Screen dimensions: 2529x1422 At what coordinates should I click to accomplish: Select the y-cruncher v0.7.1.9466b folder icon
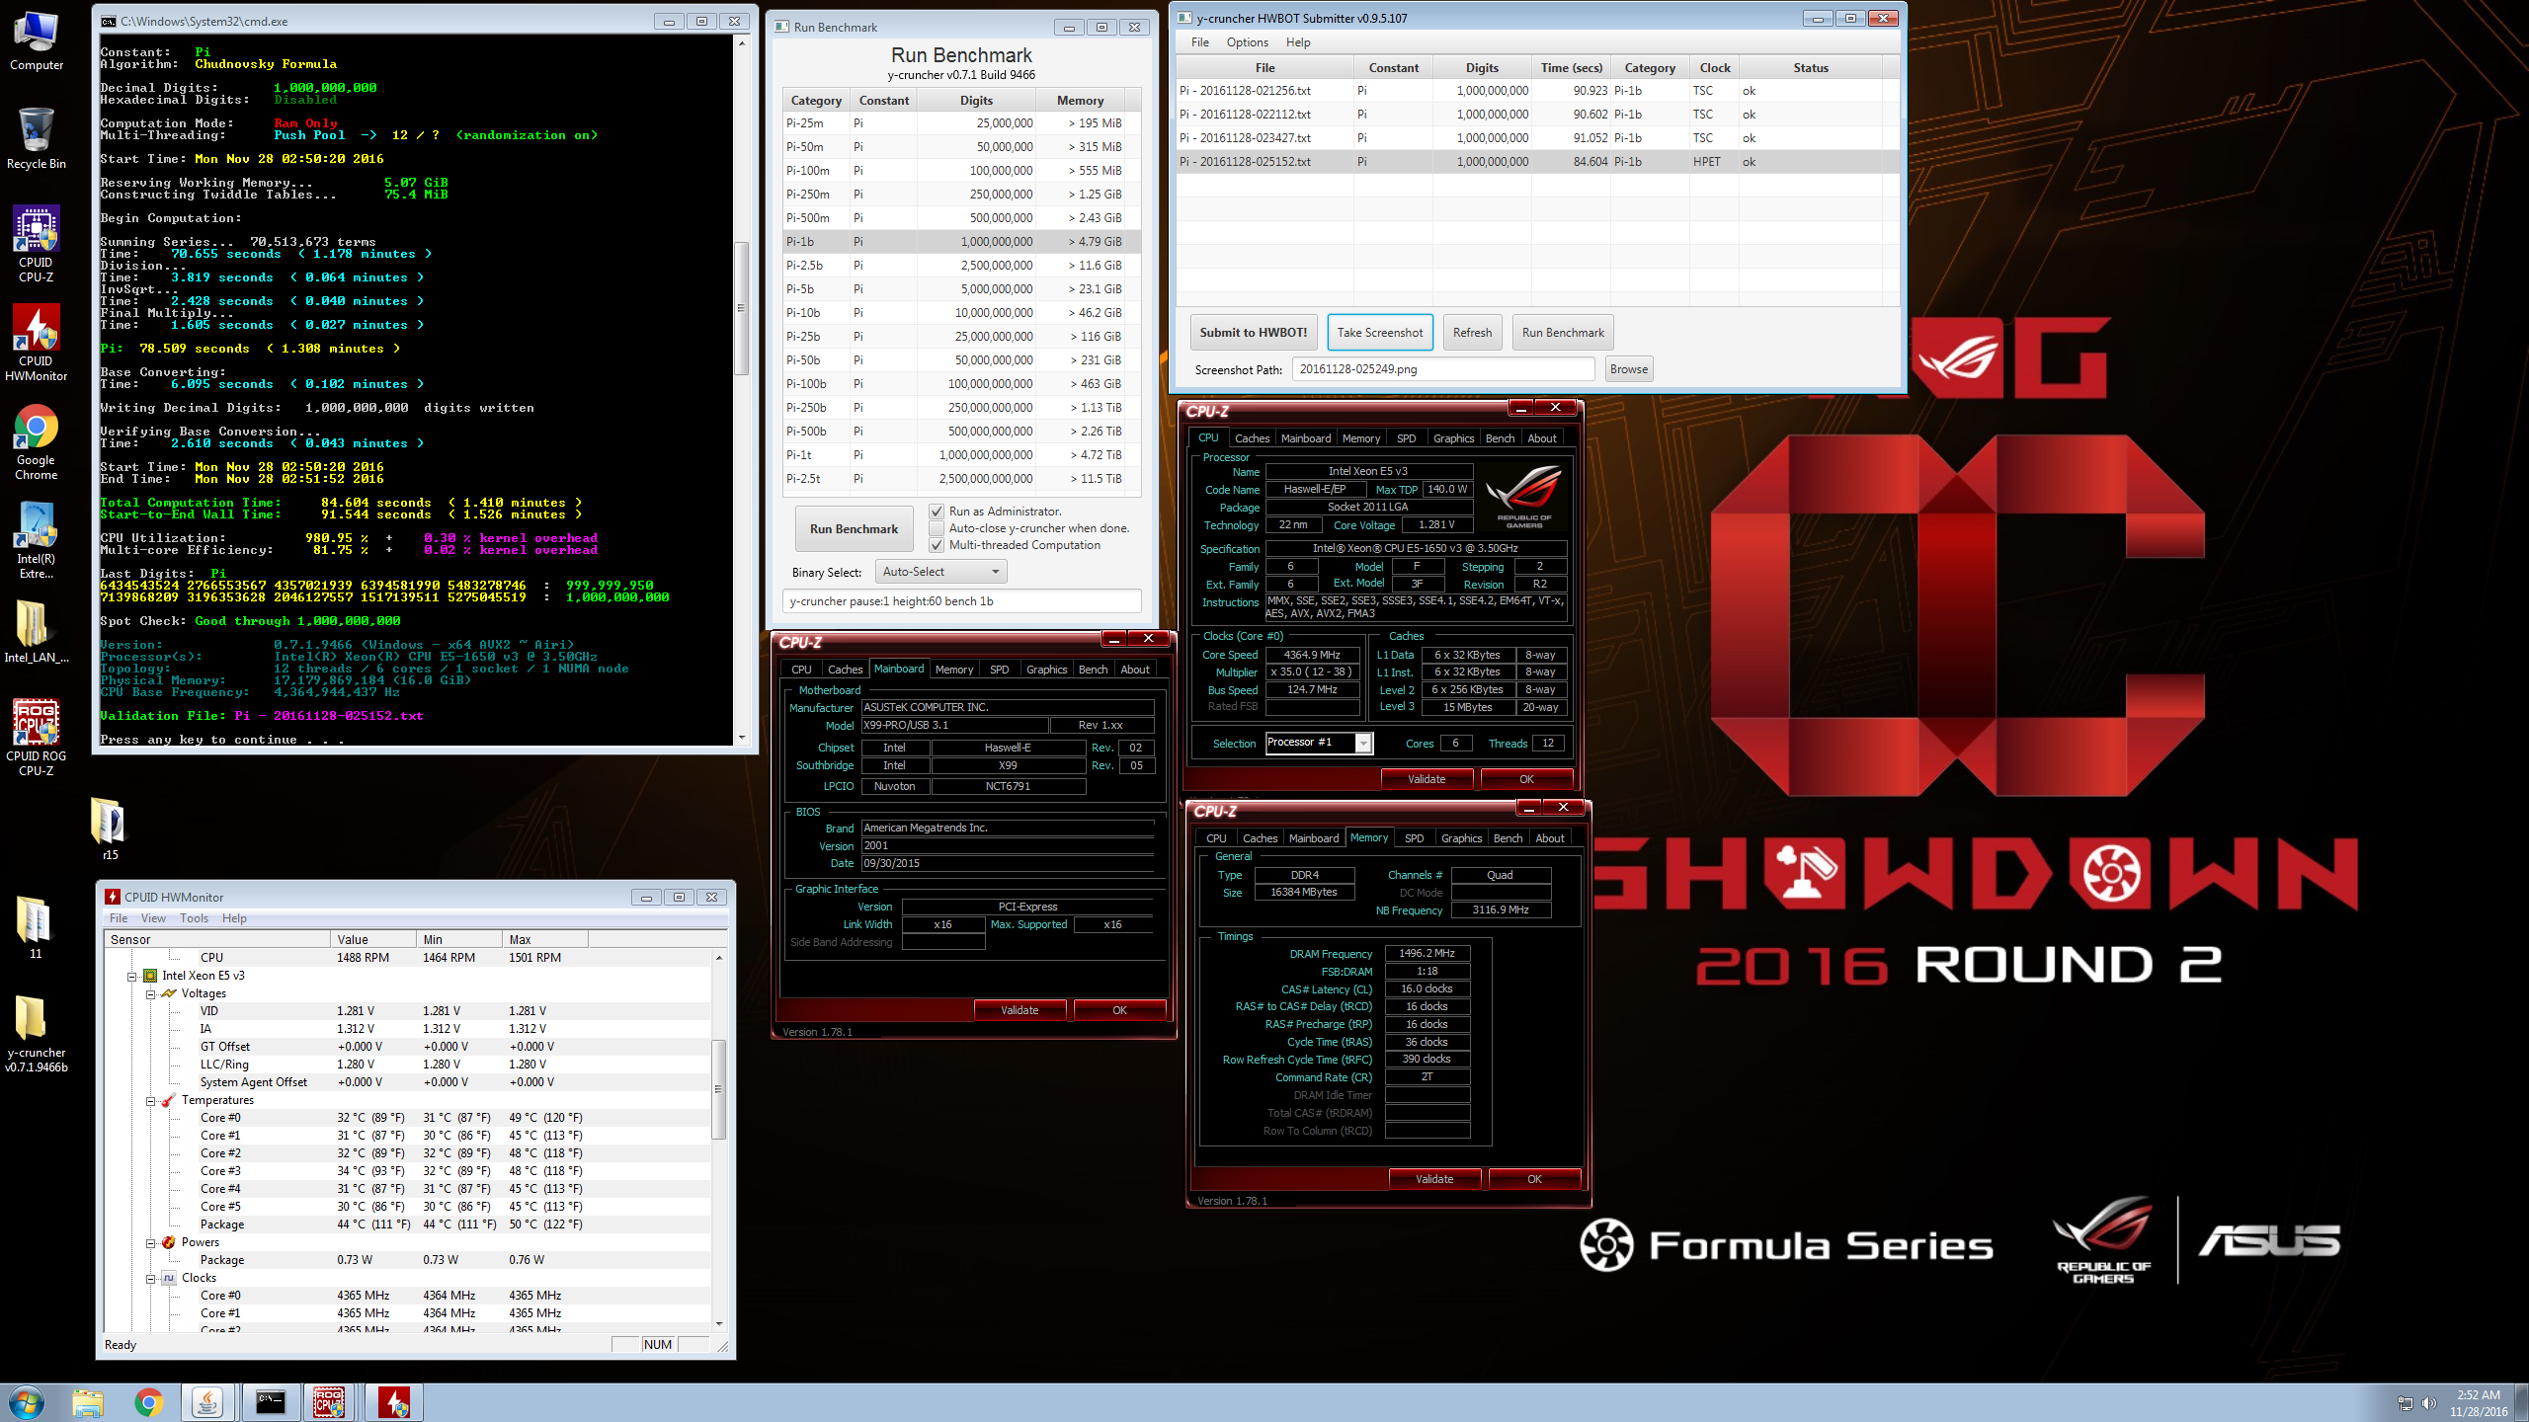pos(37,1034)
